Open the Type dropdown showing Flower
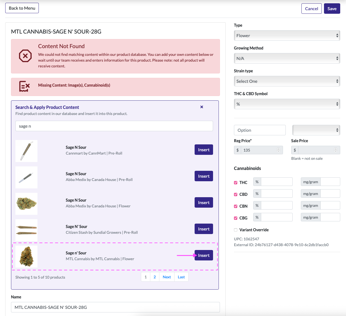The width and height of the screenshot is (346, 316). point(287,35)
